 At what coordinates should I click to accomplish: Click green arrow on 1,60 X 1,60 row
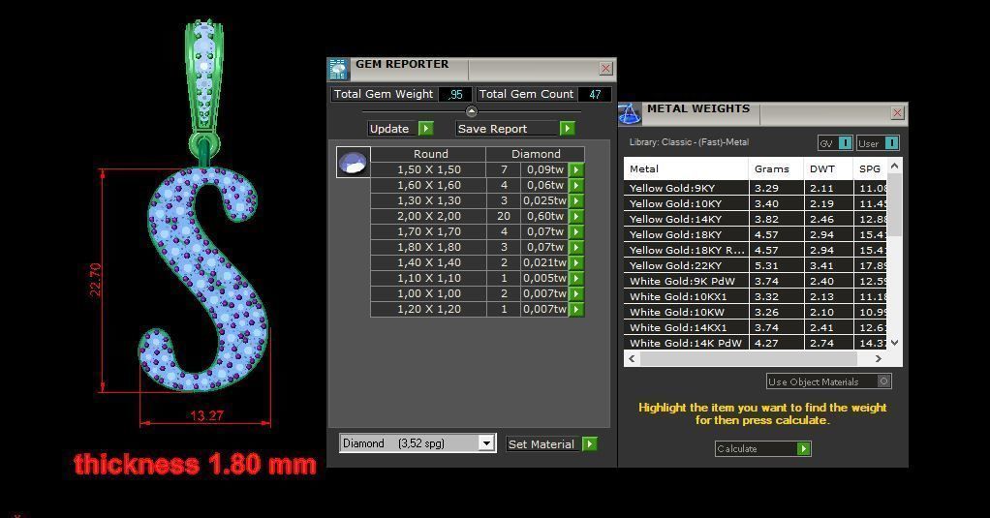click(575, 186)
